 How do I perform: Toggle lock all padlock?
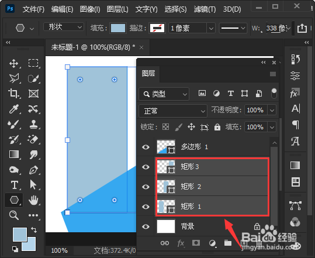click(x=217, y=127)
